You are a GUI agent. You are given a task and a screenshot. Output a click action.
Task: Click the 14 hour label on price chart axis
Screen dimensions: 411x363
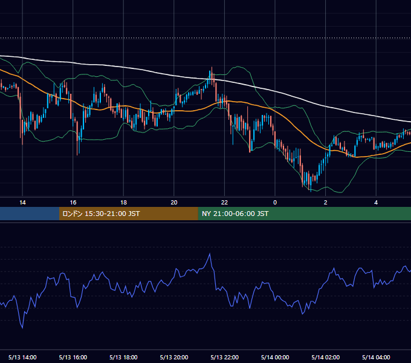click(x=22, y=203)
